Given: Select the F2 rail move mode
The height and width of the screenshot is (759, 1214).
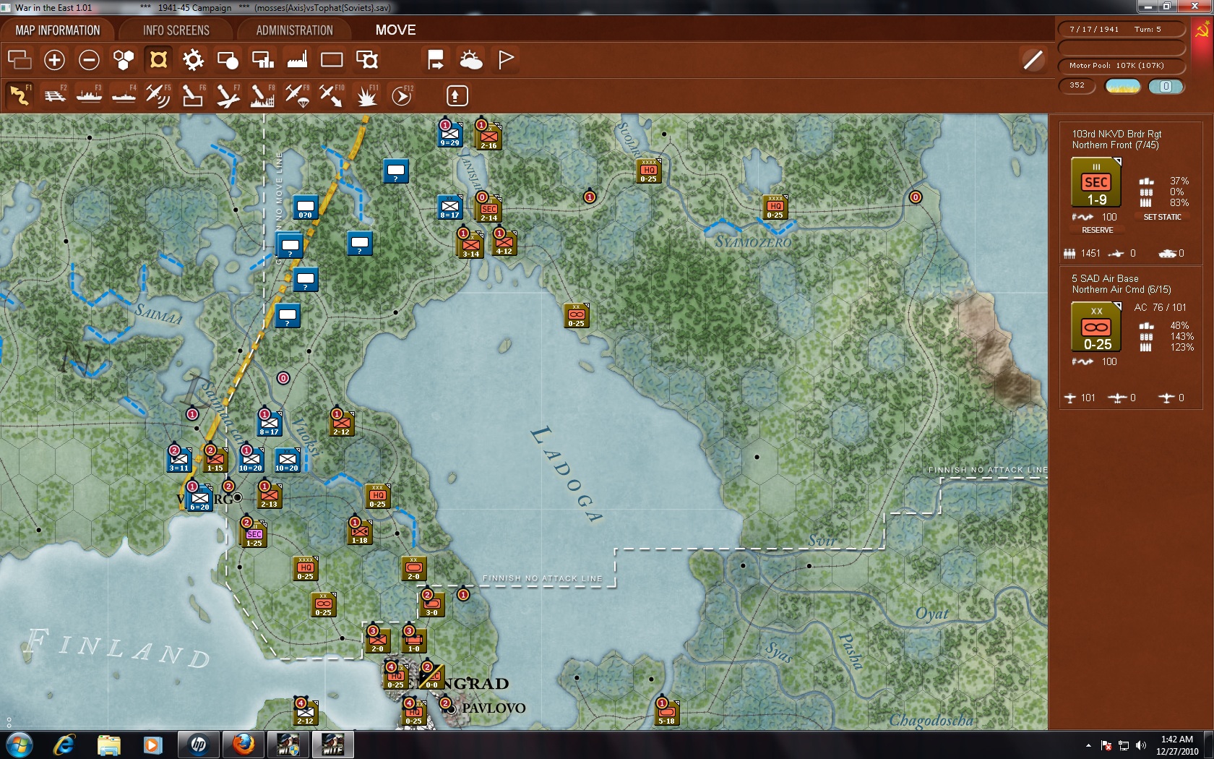Looking at the screenshot, I should (x=54, y=95).
